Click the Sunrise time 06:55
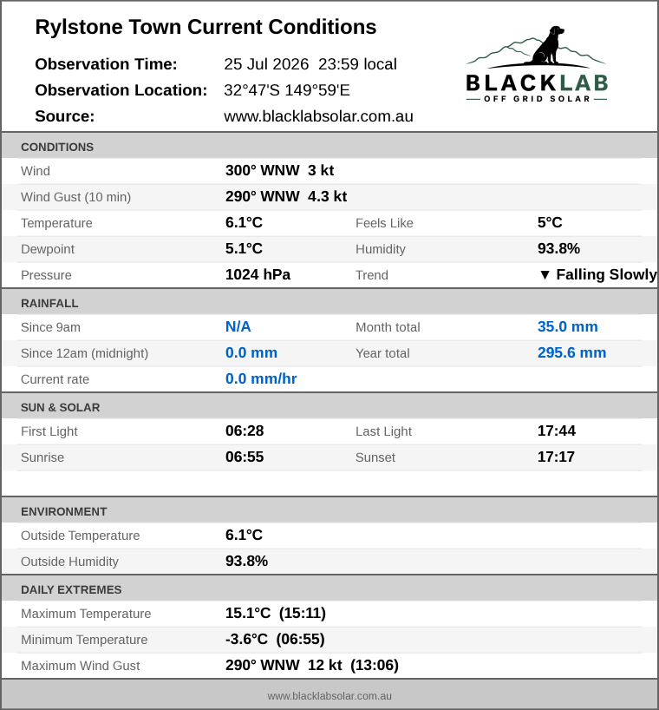 (x=245, y=457)
